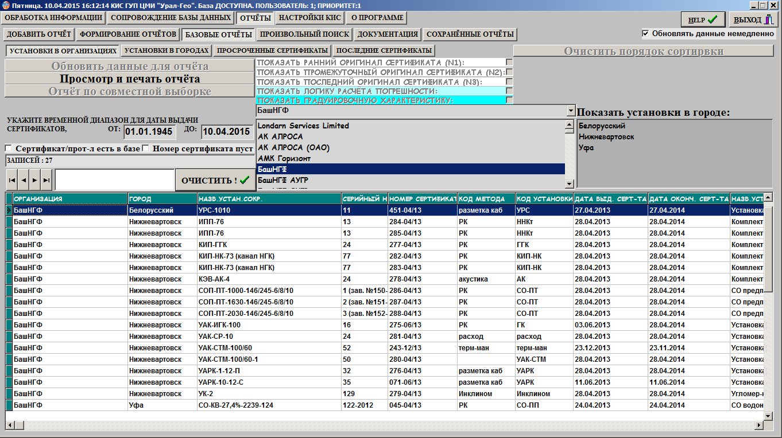782x438 pixels.
Task: Enable ПОКАЗАТЬ ПОСЛЕДНИЙ ОРИГИНАЛ СЕРТИФИКАТА (N3) checkbox
Action: 509,81
